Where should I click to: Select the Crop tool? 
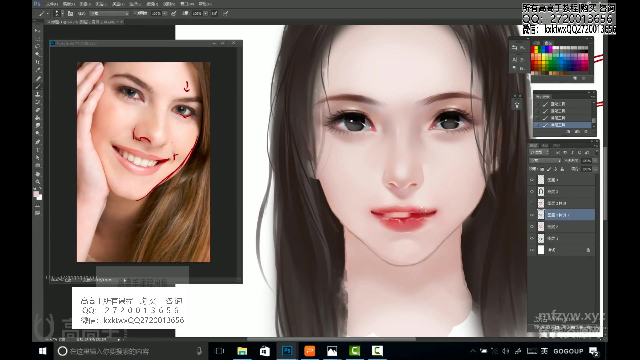38,62
